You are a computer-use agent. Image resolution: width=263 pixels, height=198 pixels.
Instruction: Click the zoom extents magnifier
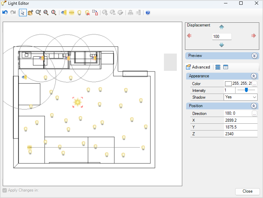click(54, 13)
